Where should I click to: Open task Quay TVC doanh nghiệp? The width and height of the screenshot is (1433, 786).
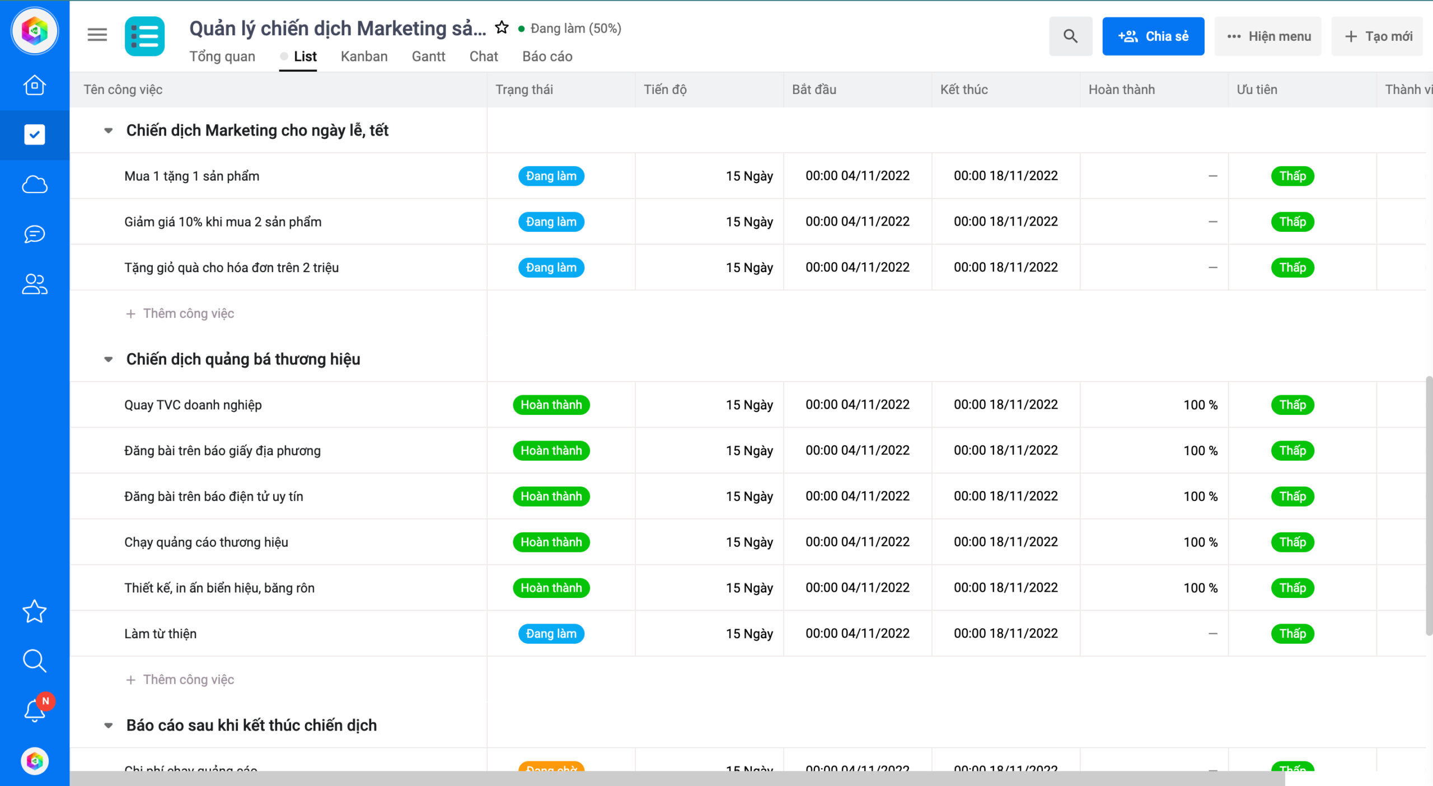click(193, 405)
